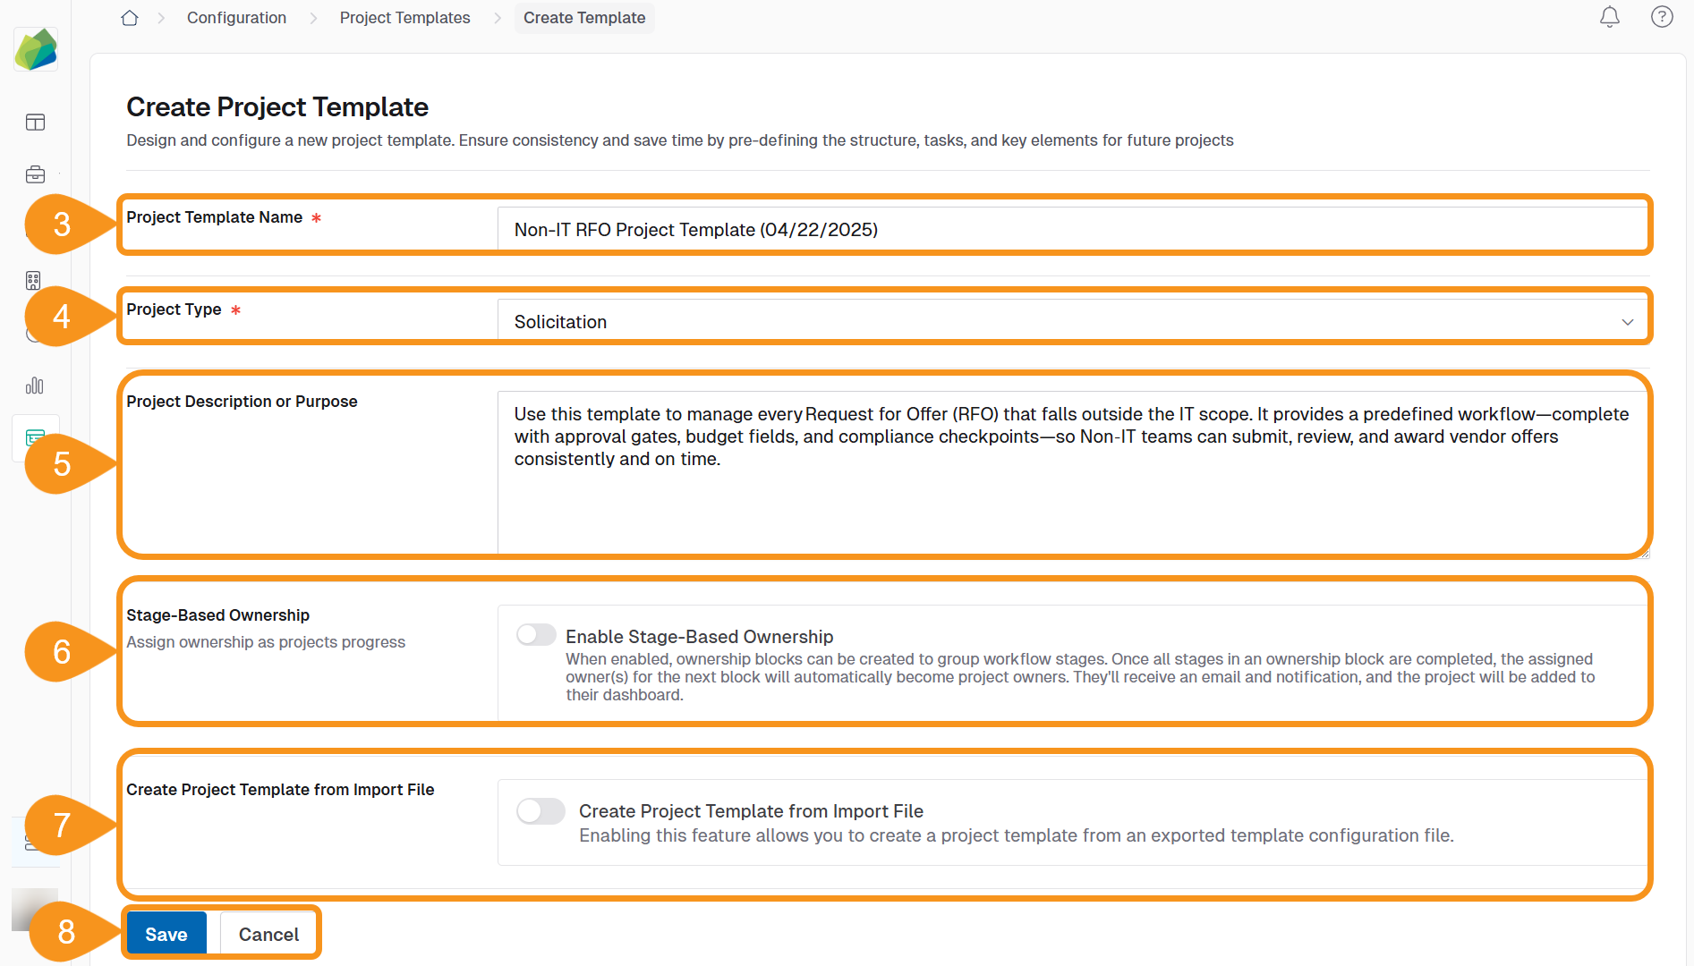This screenshot has height=966, width=1694.
Task: Select the highlighted templates icon in the sidebar
Action: (35, 437)
